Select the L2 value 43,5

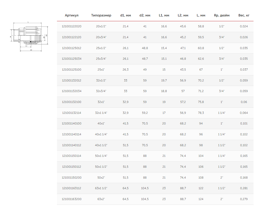click(x=183, y=70)
